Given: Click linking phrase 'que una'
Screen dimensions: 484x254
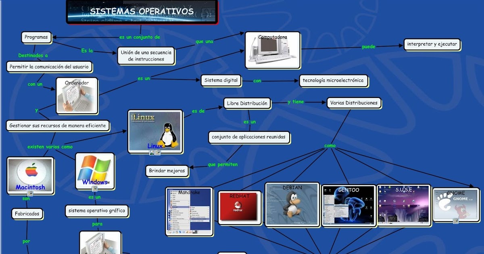Looking at the screenshot, I should (x=204, y=41).
